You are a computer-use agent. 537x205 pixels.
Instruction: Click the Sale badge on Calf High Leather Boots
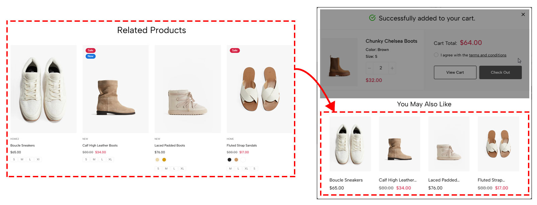click(x=90, y=50)
